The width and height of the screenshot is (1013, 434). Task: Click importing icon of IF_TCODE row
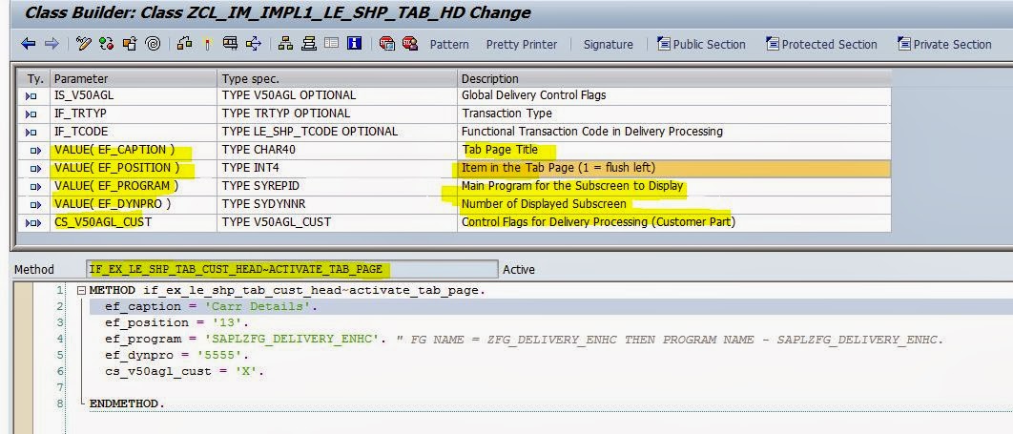(31, 133)
